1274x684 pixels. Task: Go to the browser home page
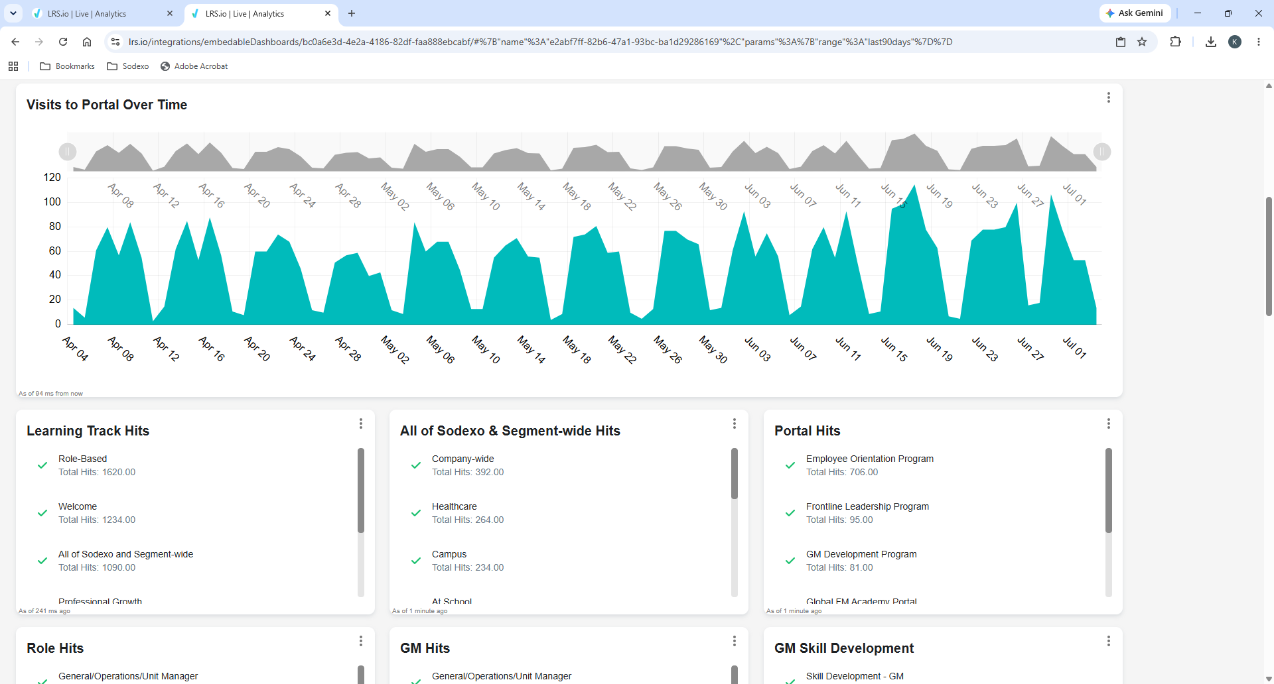[x=87, y=42]
